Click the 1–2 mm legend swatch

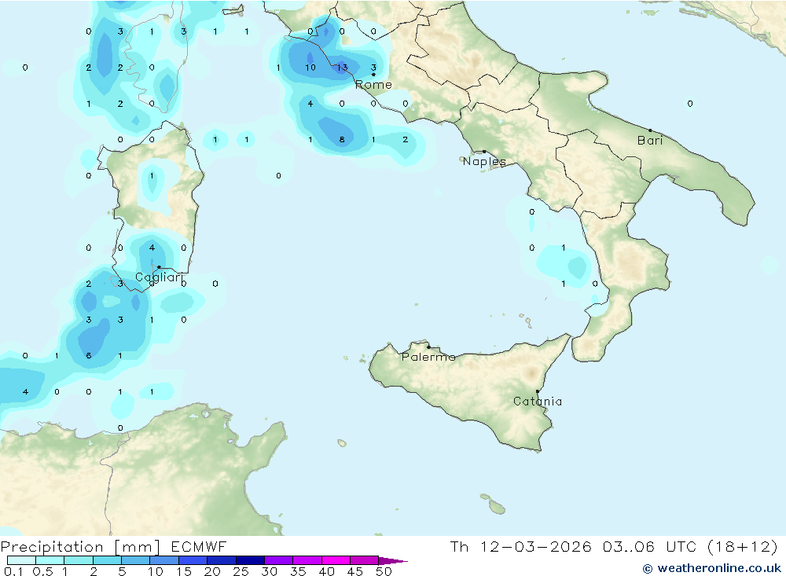[79, 560]
